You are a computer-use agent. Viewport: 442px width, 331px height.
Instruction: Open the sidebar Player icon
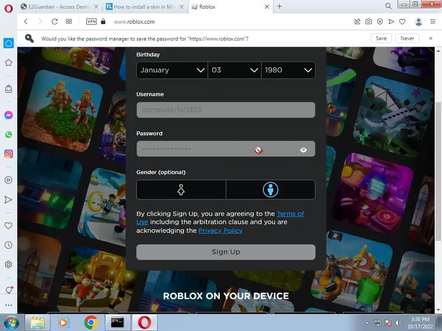click(9, 180)
